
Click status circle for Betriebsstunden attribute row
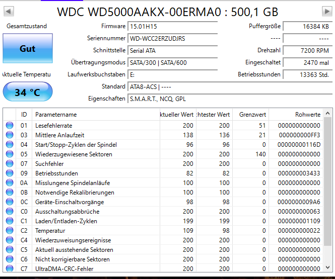[10, 173]
